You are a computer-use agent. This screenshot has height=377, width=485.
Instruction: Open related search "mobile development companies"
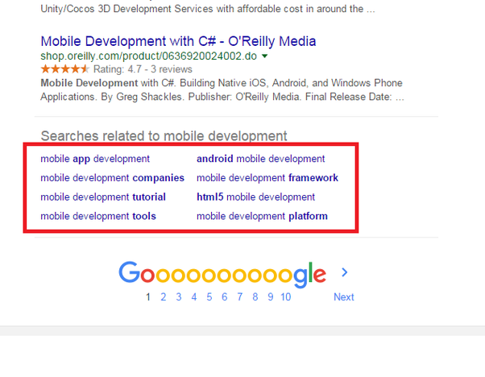point(112,178)
